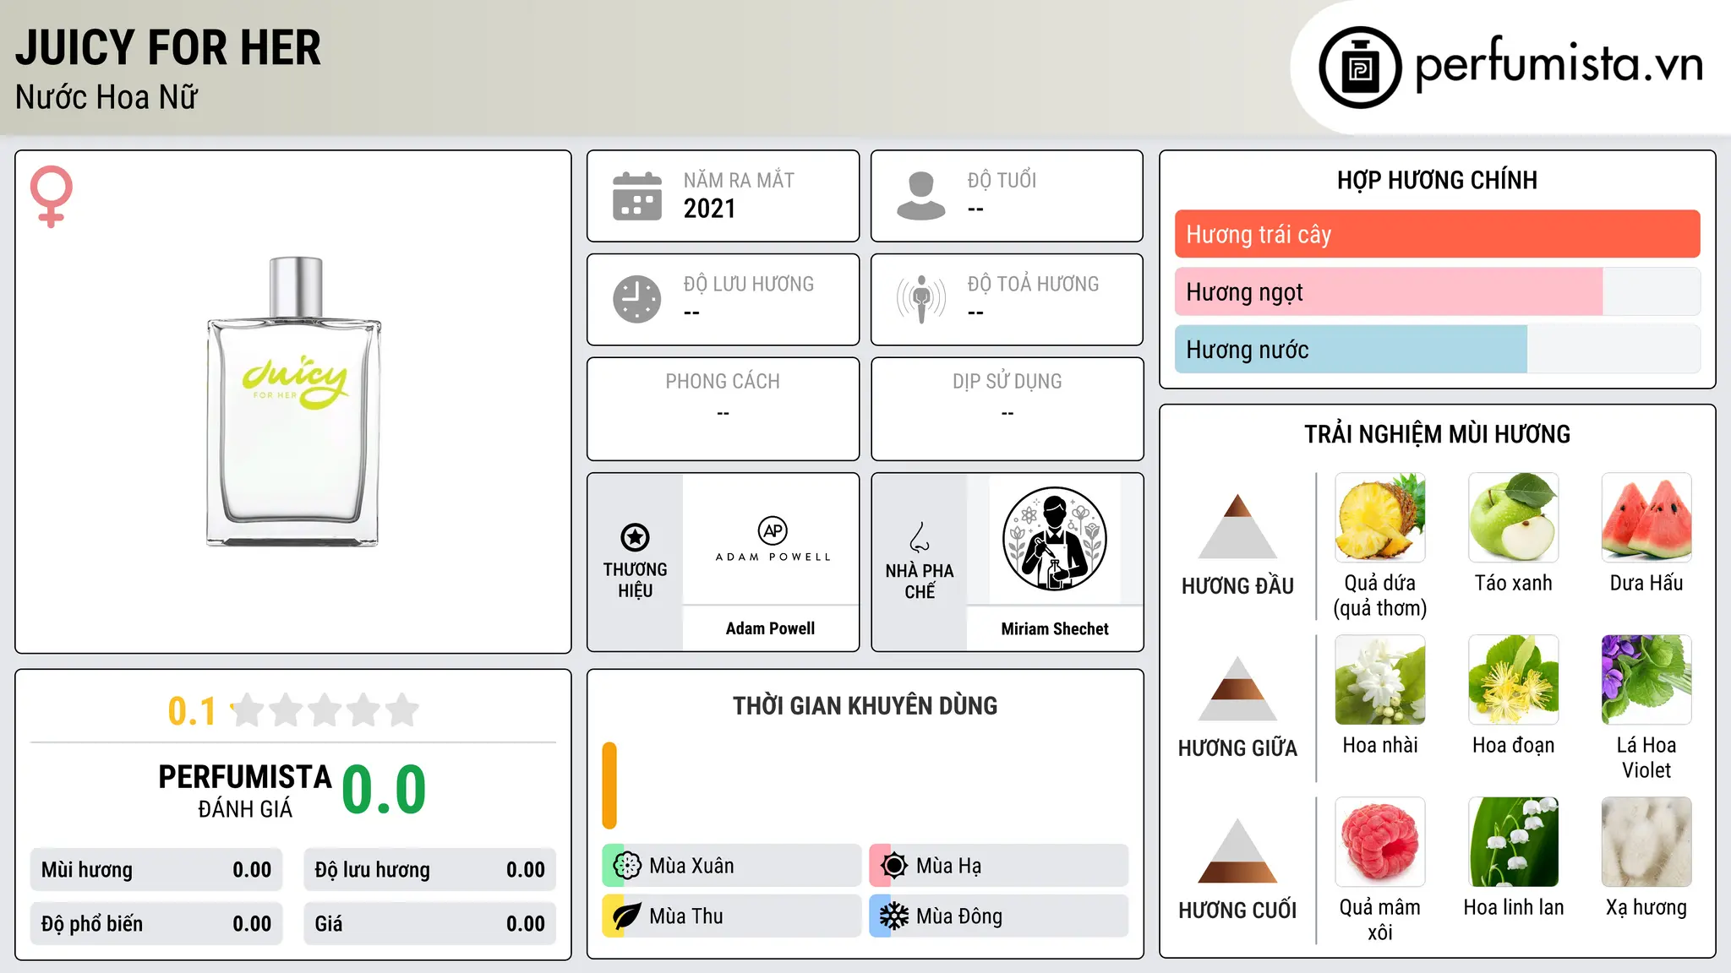Click the Hương giữa pyramid icon
Viewport: 1731px width, 973px height.
(1237, 688)
